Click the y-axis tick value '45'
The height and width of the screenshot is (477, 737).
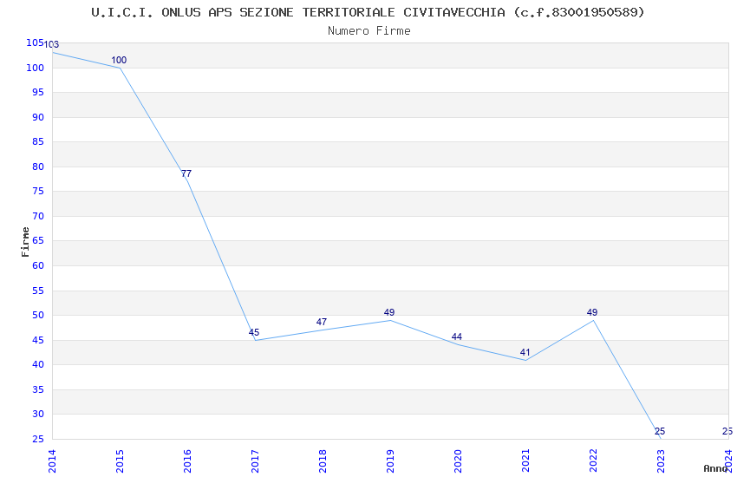38,340
